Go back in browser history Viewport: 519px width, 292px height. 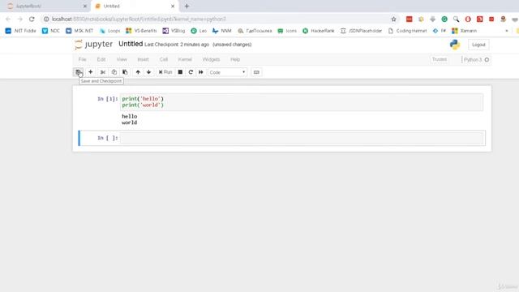pyautogui.click(x=8, y=19)
